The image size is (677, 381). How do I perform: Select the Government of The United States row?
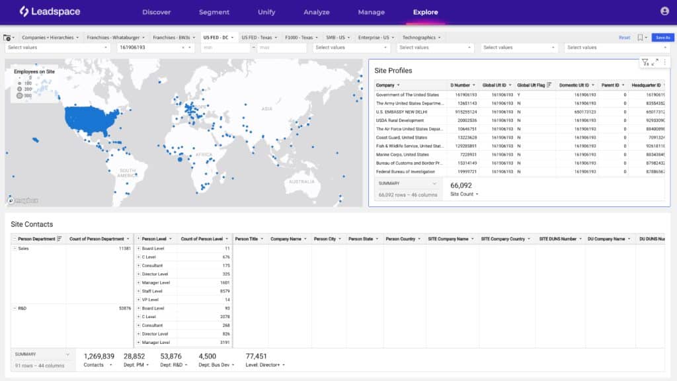tap(520, 95)
